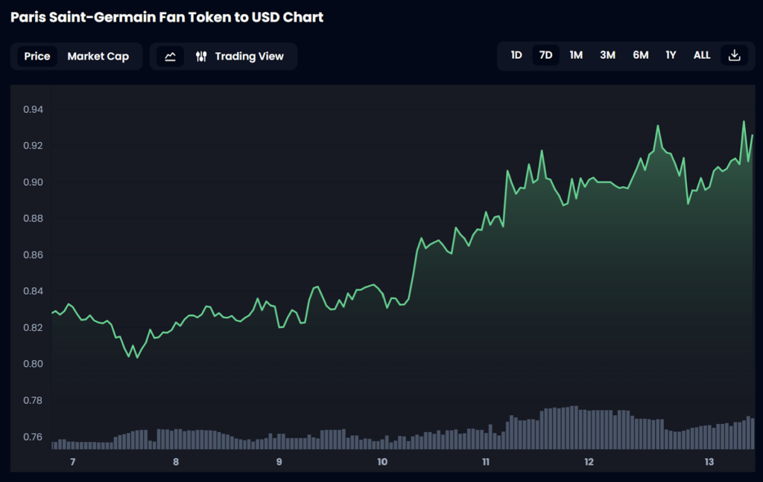Click the date label 10 on the x-axis
This screenshot has width=763, height=482.
[382, 462]
